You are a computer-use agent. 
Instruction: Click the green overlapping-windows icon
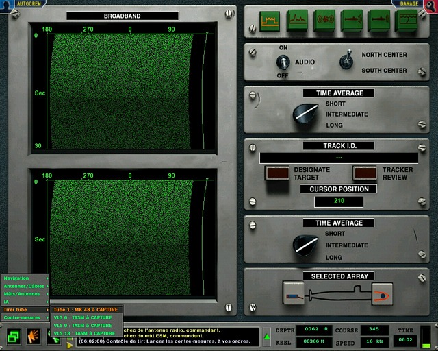pos(14,336)
